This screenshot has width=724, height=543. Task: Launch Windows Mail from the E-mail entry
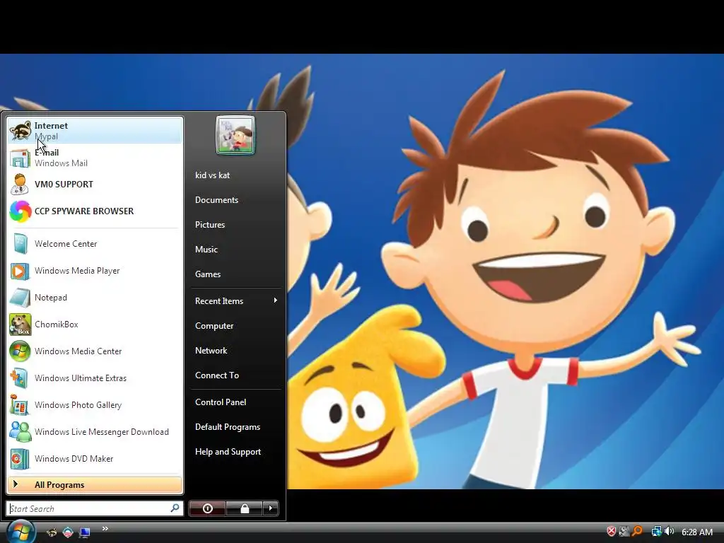pos(95,158)
